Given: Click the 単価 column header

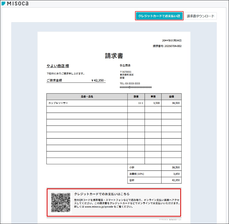Looking at the screenshot, I should [x=153, y=97].
